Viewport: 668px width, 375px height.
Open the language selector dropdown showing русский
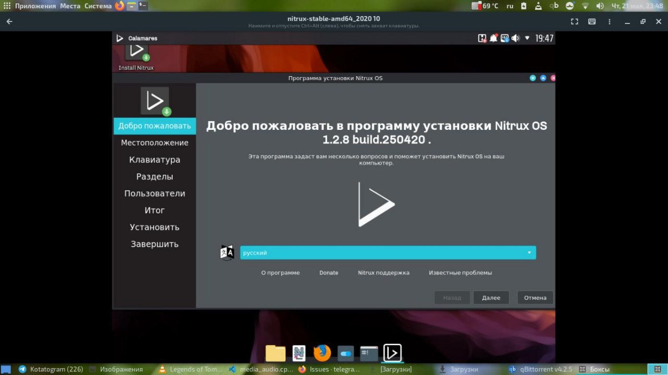388,252
